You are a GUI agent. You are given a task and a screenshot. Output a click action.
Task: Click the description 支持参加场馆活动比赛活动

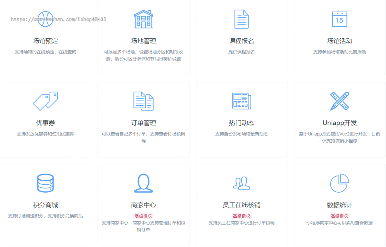(340, 52)
